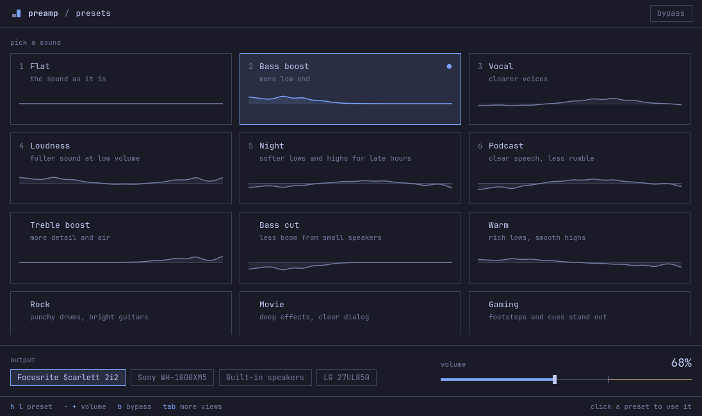The width and height of the screenshot is (702, 416).
Task: Choose the Podcast preset card
Action: point(579,168)
